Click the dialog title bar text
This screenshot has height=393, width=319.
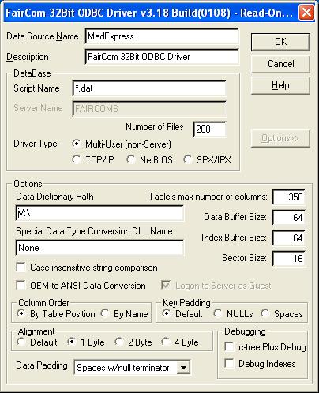point(149,13)
